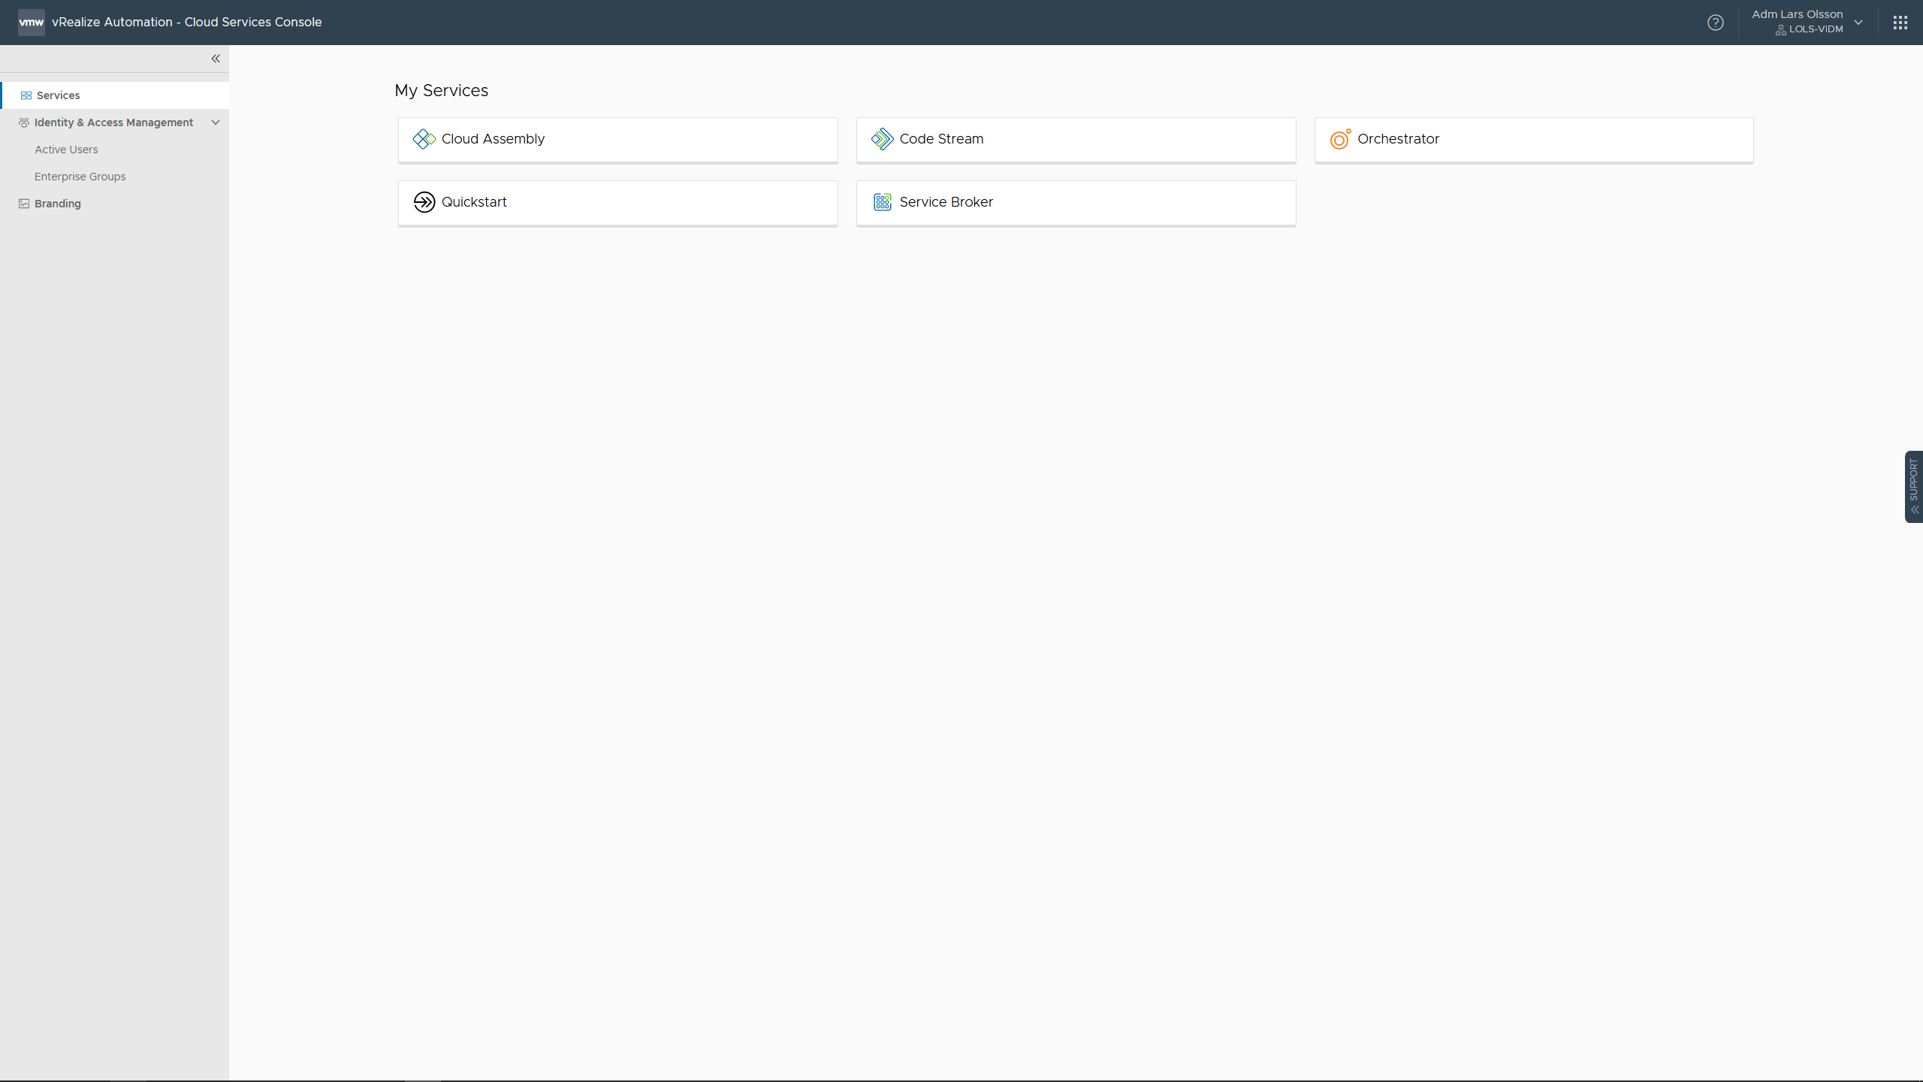Open the apps grid switcher icon
1923x1082 pixels.
pos(1900,23)
